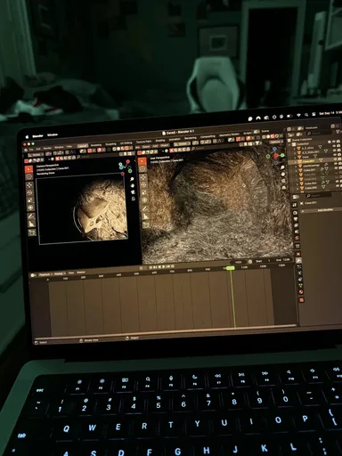Select the Scale tool in the User Perspective viewport

pyautogui.click(x=144, y=192)
